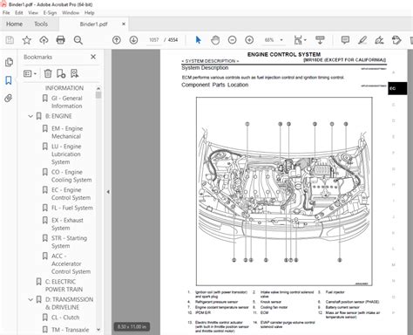Open EC - Engine Control System bookmark
The image size is (413, 335).
71,194
